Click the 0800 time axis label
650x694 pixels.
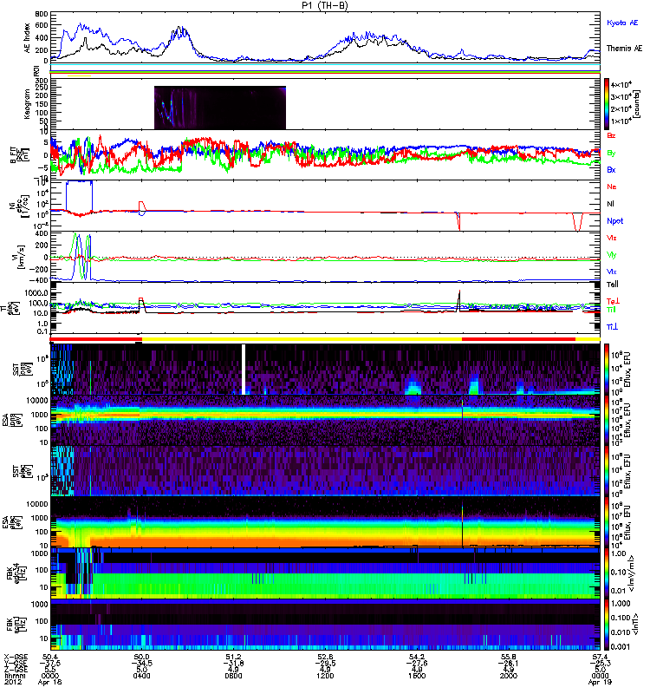233,677
